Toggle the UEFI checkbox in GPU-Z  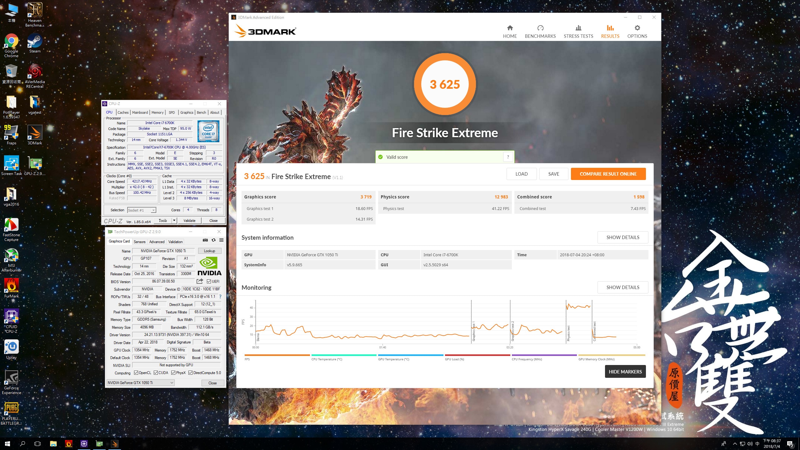tap(209, 281)
